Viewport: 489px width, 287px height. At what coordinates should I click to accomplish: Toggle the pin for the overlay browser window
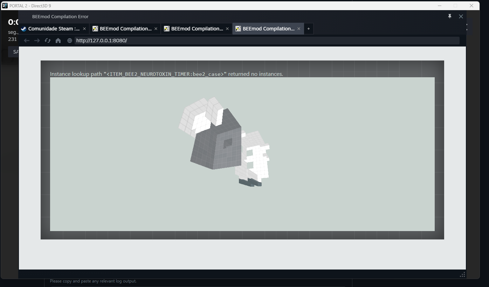tap(449, 16)
